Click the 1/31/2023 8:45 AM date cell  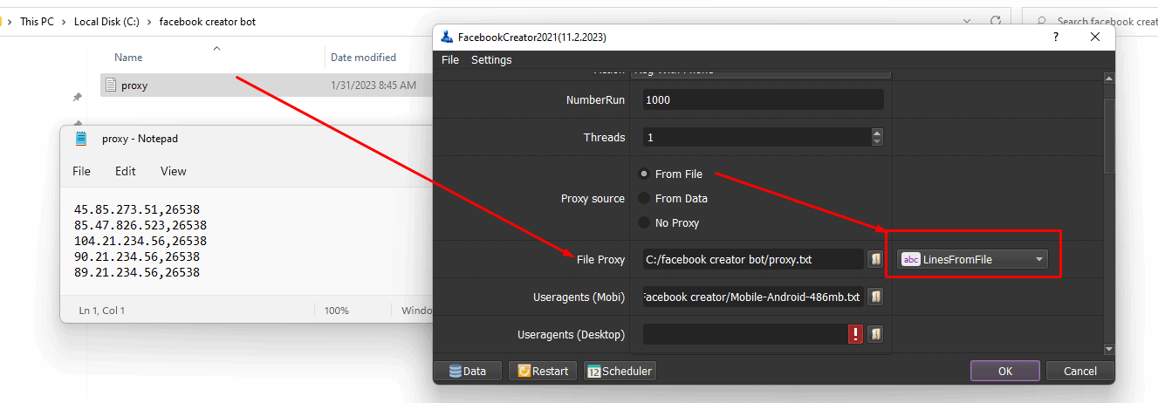(373, 85)
